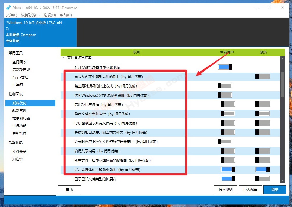Toggle 显示已知文件类型的扩展名 current user switch
Image resolution: width=292 pixels, height=207 pixels.
point(228,179)
